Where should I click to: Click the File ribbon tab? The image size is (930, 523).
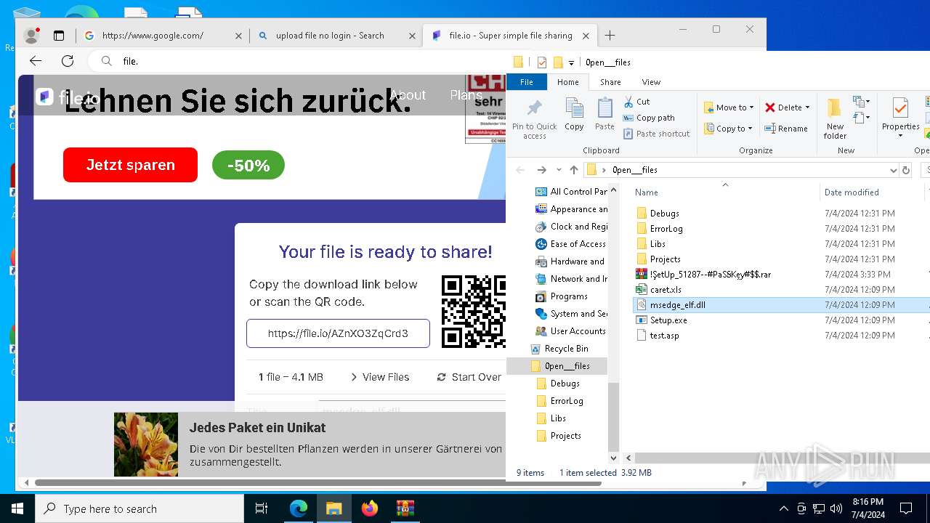click(527, 82)
